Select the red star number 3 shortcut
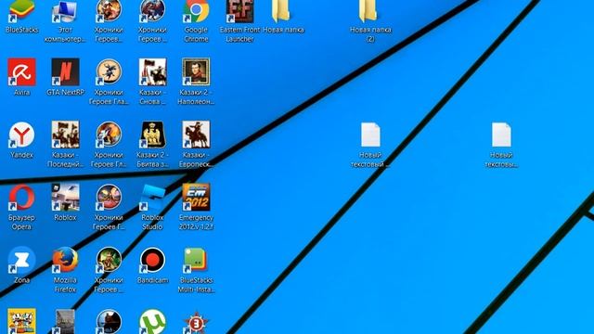This screenshot has height=334, width=594. tap(196, 322)
